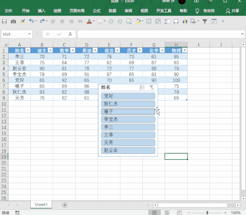This screenshot has width=246, height=215.
Task: Zoom in with the plus button
Action: 226,213
